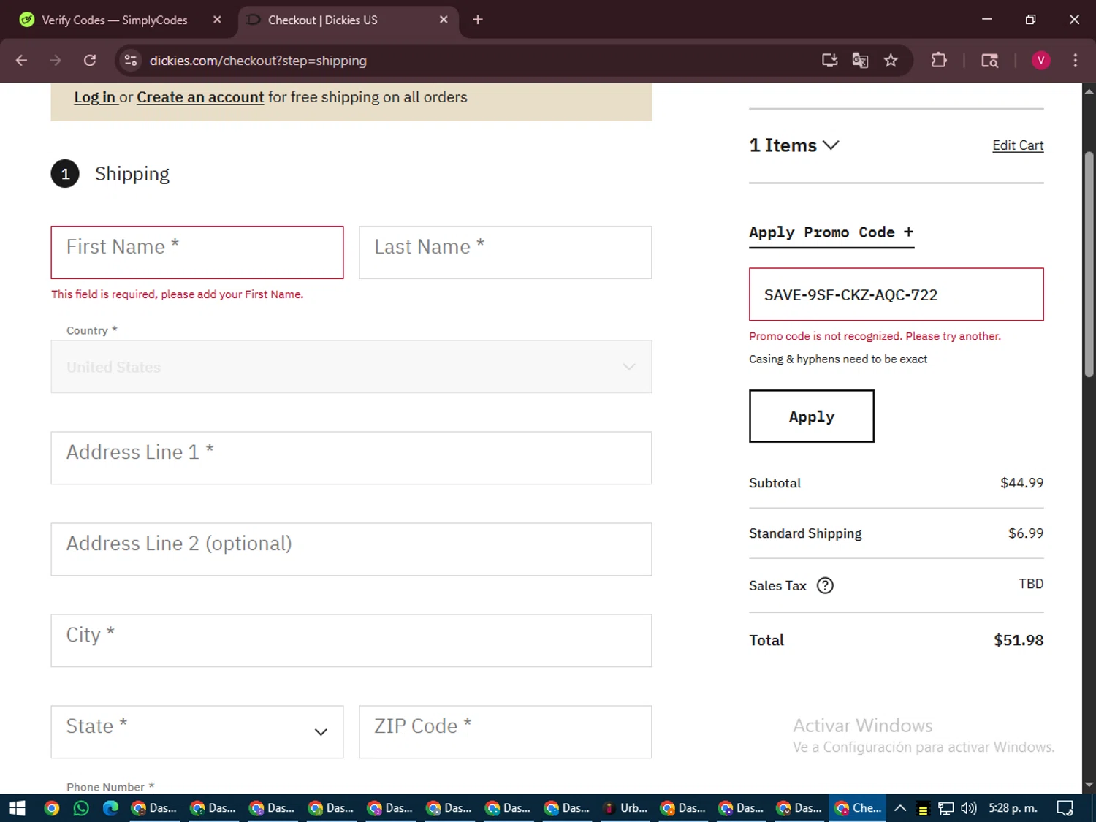The height and width of the screenshot is (822, 1096).
Task: Expand the 1 Items cart summary
Action: tap(794, 145)
